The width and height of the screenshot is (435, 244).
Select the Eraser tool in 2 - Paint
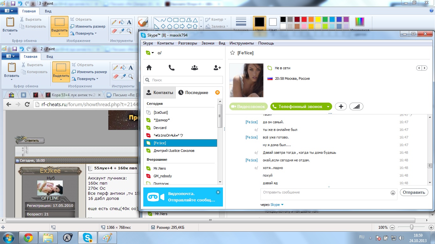pos(116,76)
